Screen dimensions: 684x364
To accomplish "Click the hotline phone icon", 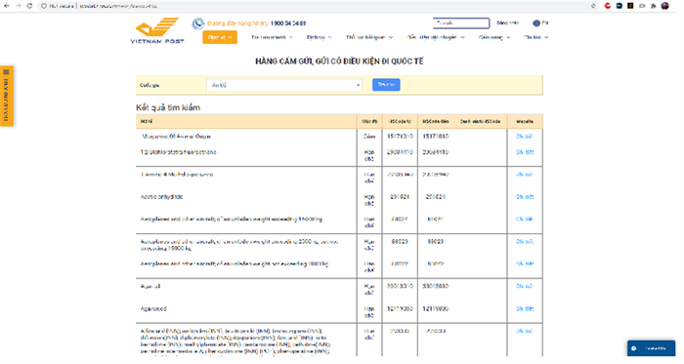I will pyautogui.click(x=198, y=23).
